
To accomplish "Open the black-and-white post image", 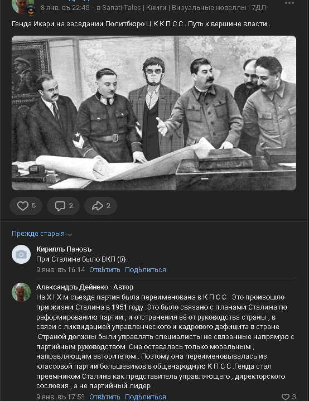I will tap(154, 113).
